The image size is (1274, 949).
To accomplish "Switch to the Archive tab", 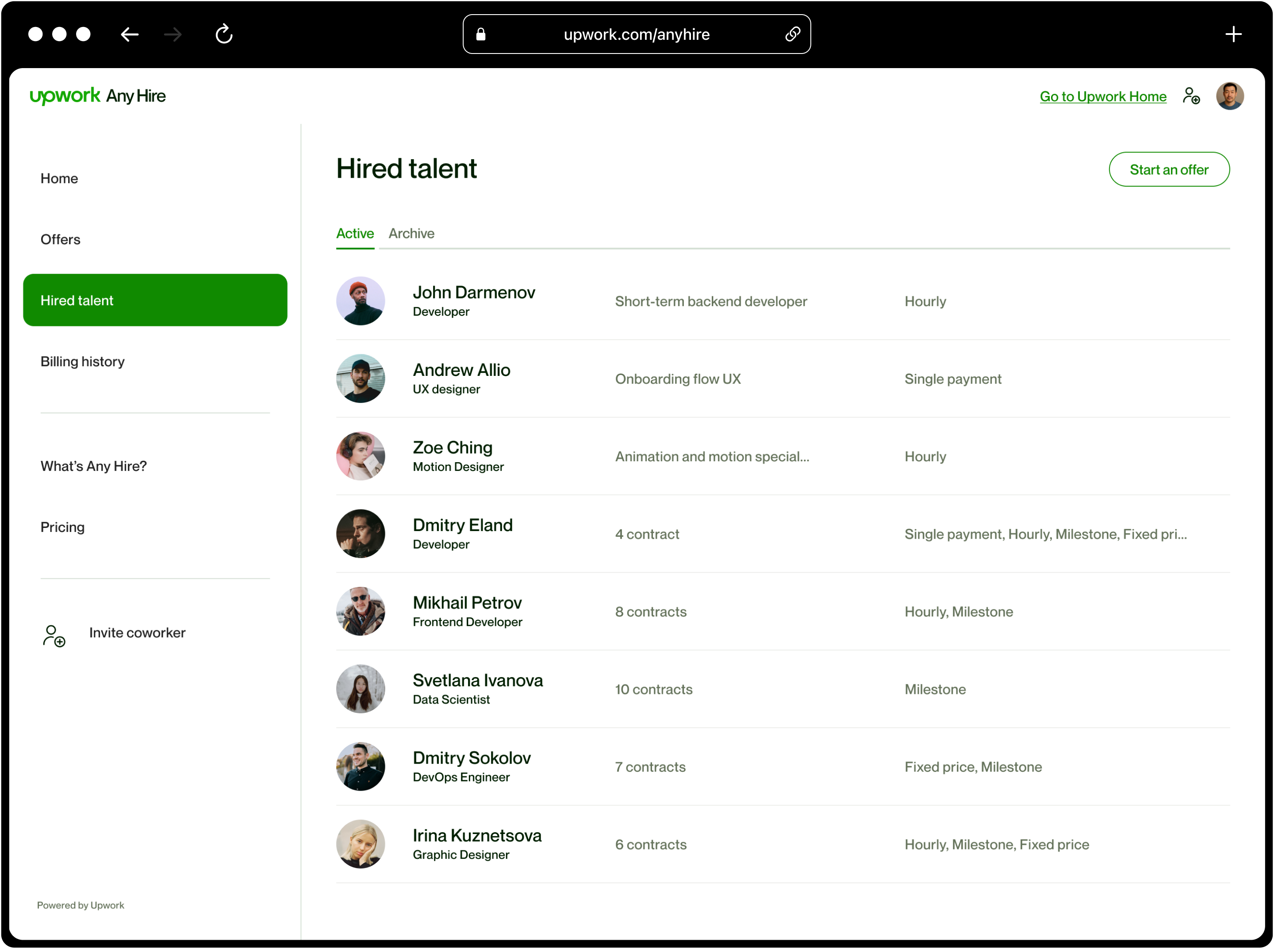I will coord(411,234).
